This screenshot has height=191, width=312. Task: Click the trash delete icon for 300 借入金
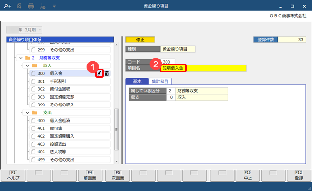coord(107,73)
